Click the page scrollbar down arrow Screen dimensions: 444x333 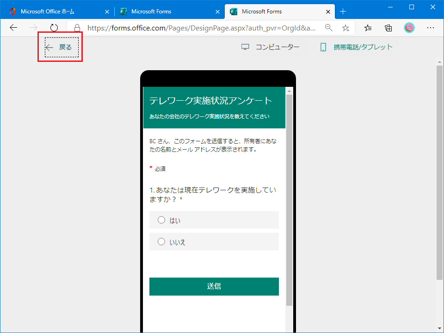pos(439,328)
